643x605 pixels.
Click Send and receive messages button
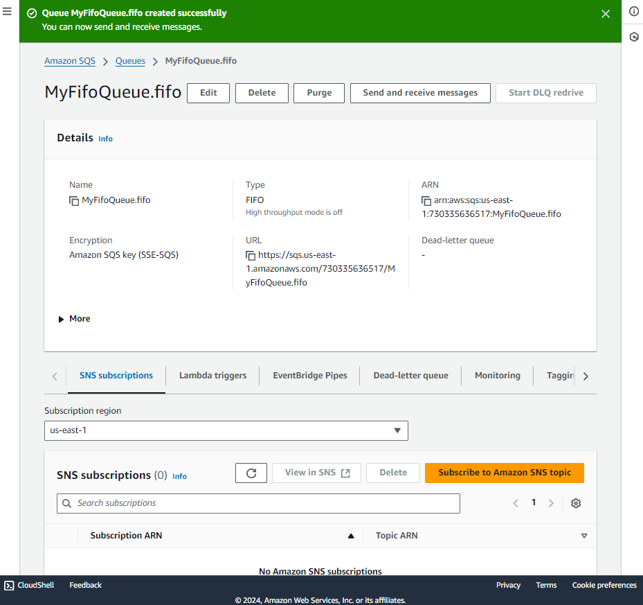point(420,93)
